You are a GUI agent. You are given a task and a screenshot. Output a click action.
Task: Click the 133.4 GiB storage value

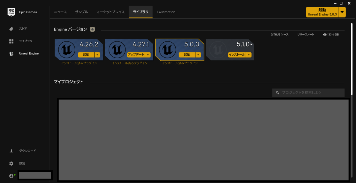[333, 35]
